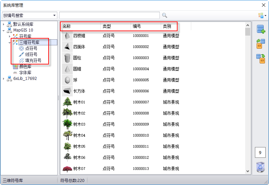The image size is (269, 185).
Task: Click the upper 6X library conversion icon
Action: click(x=261, y=44)
